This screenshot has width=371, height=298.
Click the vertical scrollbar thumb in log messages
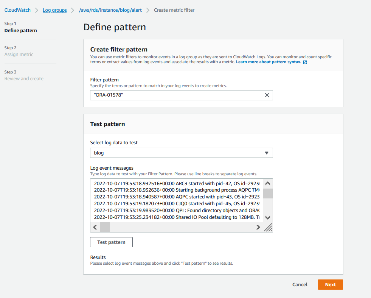[268, 193]
